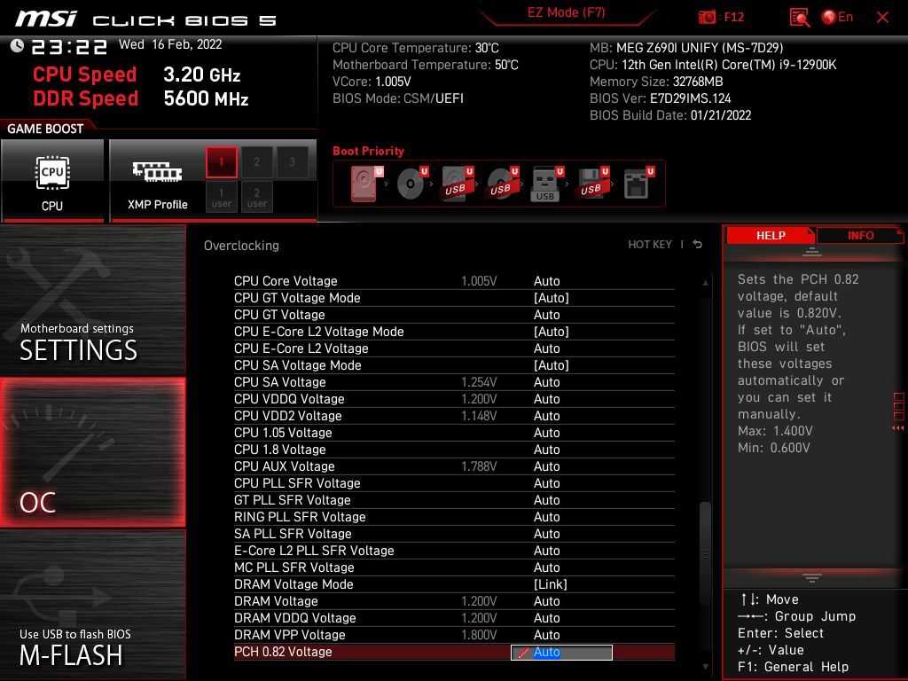
Task: Select the DRAM Voltage row
Action: click(x=454, y=600)
